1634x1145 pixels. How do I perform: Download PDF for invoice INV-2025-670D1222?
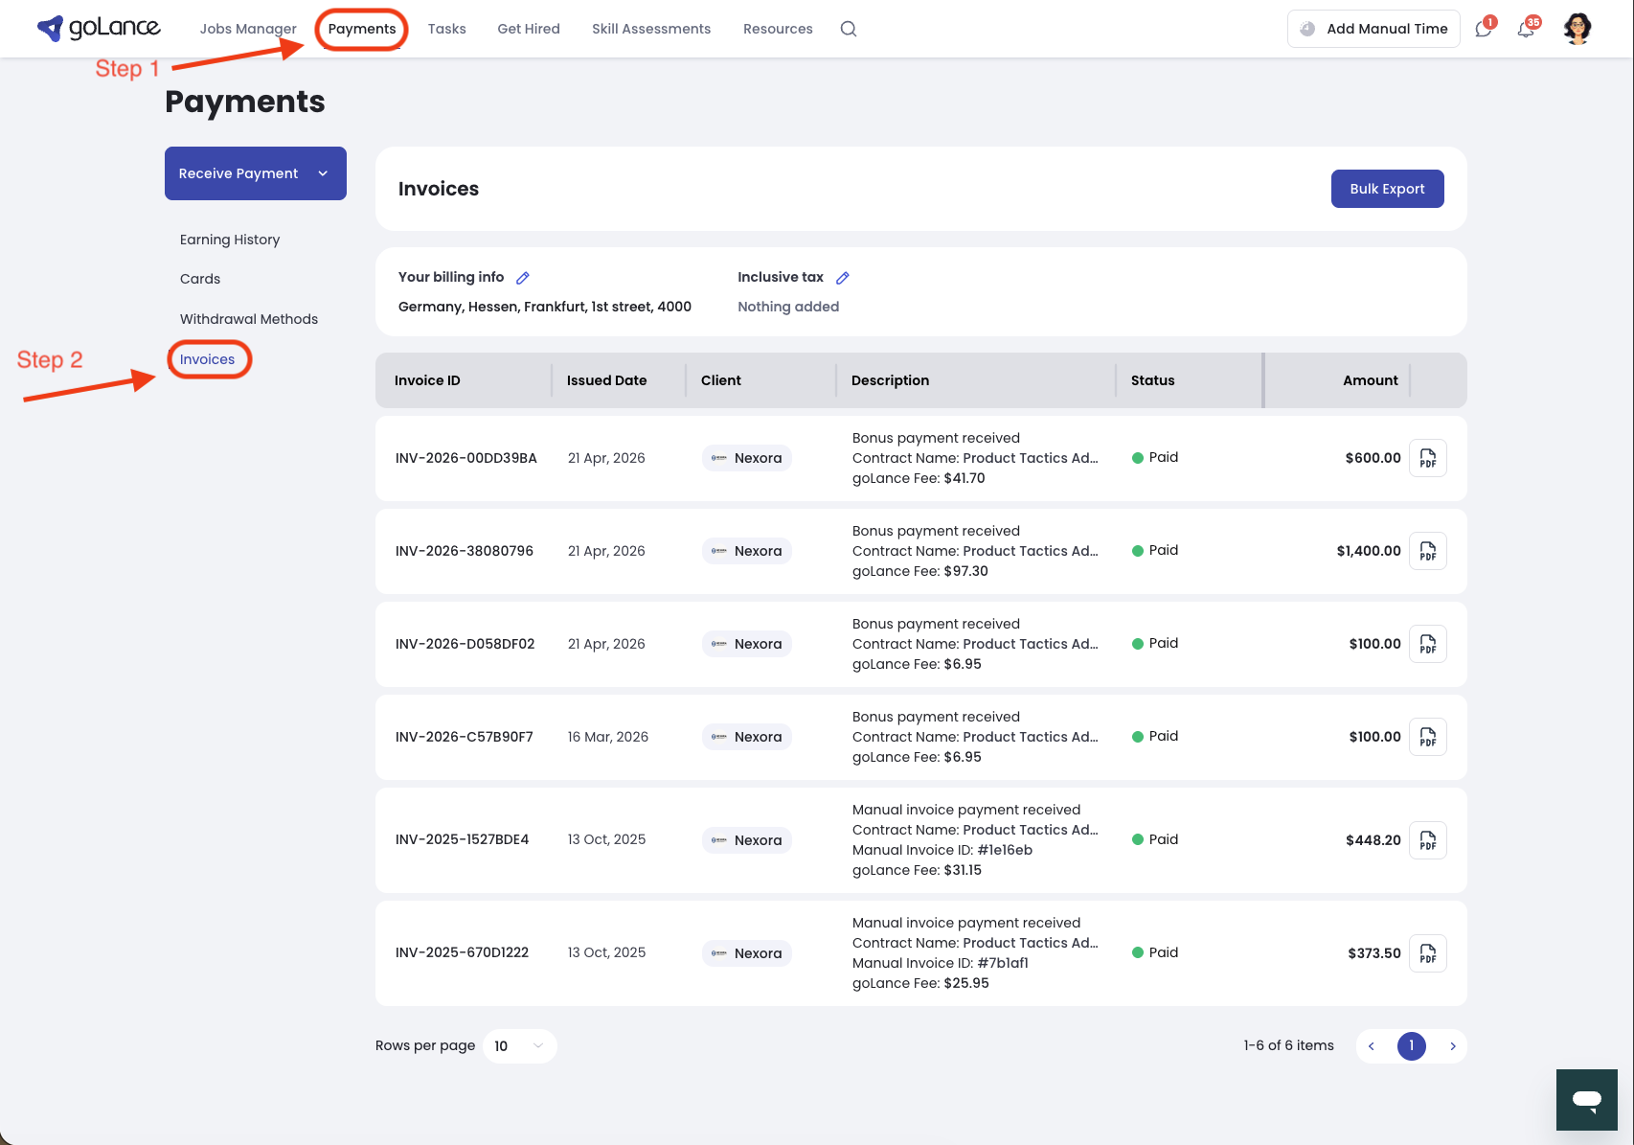click(x=1428, y=953)
